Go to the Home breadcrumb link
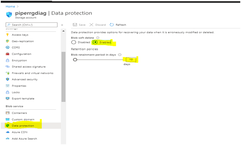241x145 pixels. point(10,7)
